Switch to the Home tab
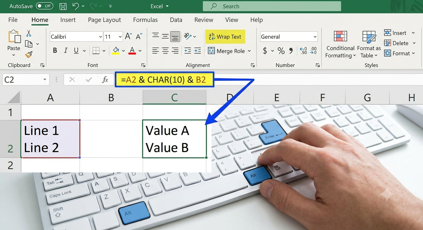 40,20
